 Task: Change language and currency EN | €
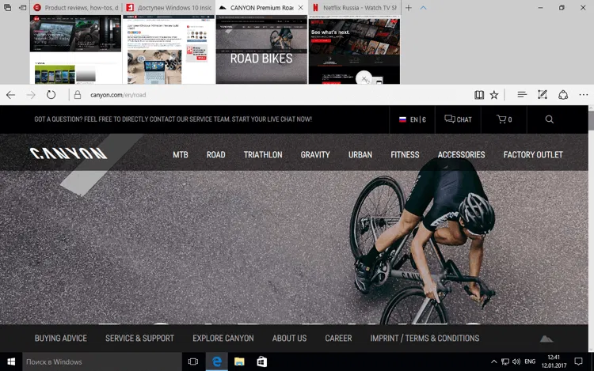click(412, 119)
